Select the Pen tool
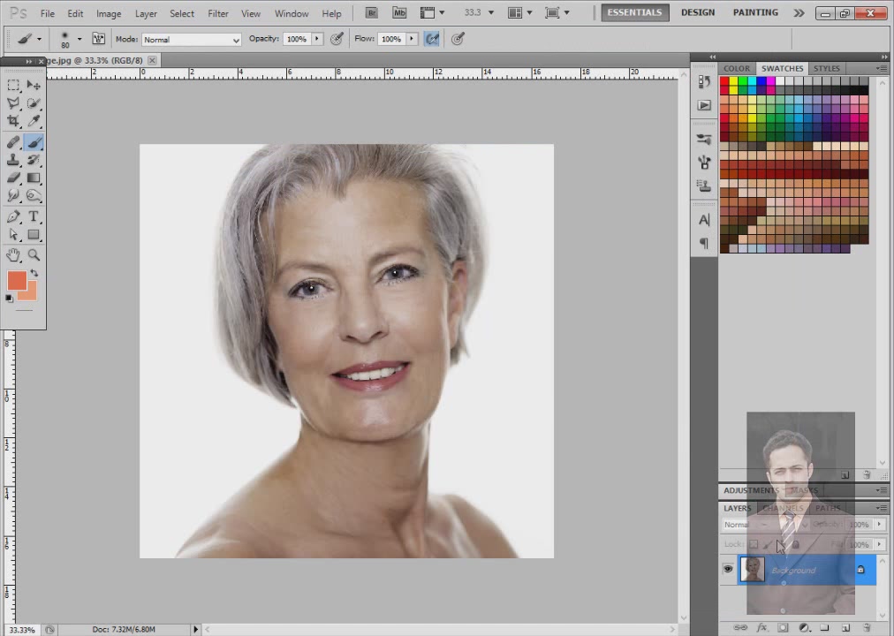This screenshot has height=636, width=894. (12, 215)
